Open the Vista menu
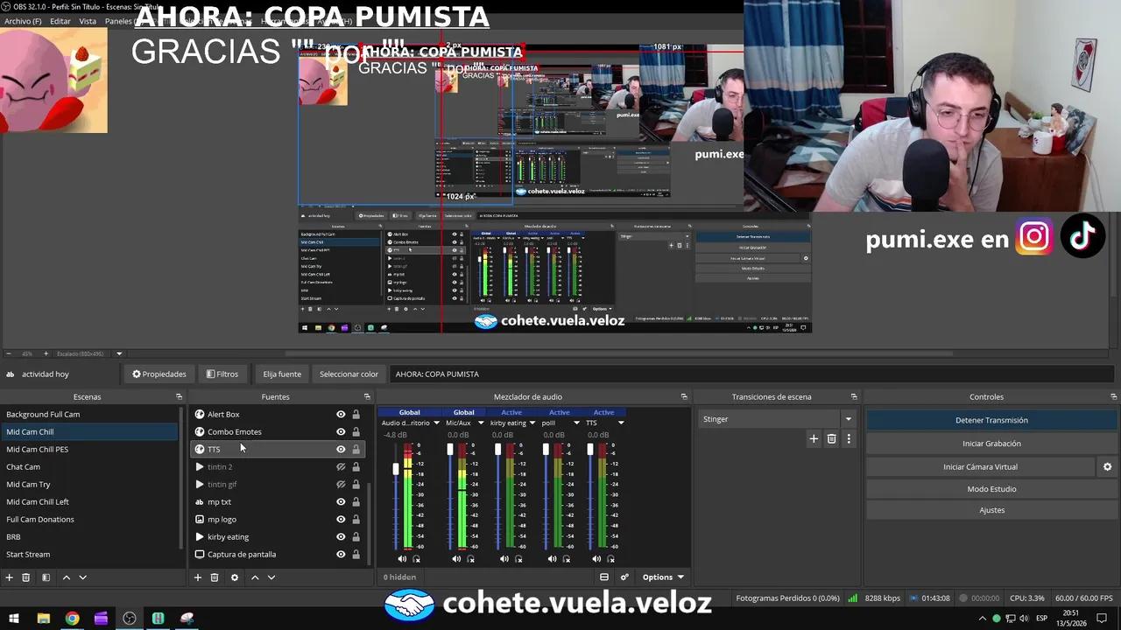Viewport: 1121px width, 630px height. pyautogui.click(x=88, y=21)
